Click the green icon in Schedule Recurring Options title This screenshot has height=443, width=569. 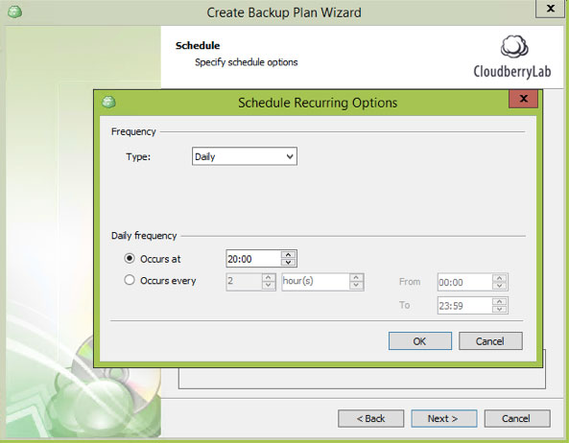(x=108, y=102)
